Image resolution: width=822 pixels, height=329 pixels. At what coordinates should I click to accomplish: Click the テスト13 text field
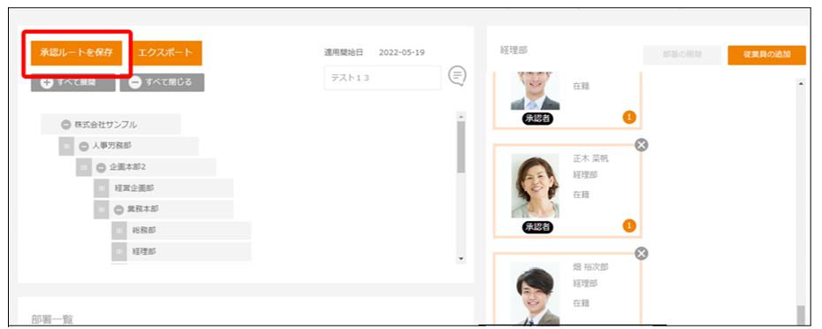coord(383,78)
